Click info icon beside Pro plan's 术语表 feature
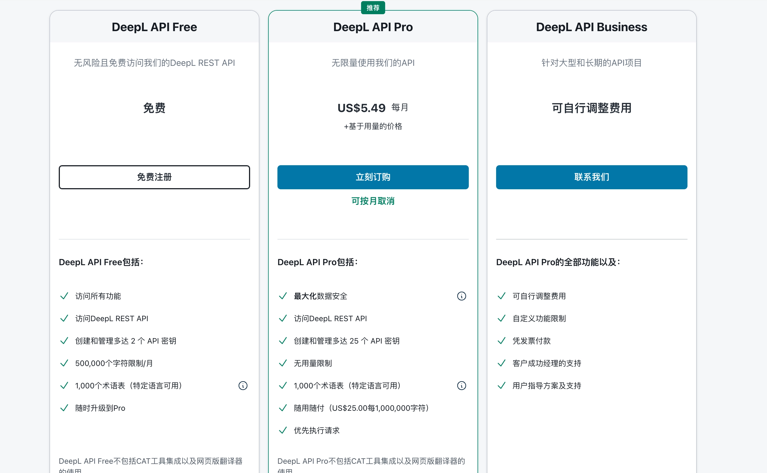Screen dimensions: 767x473 pyautogui.click(x=461, y=386)
